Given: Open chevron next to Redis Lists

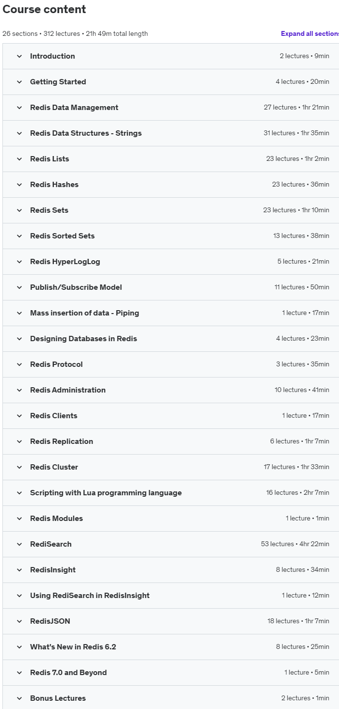Looking at the screenshot, I should [19, 159].
